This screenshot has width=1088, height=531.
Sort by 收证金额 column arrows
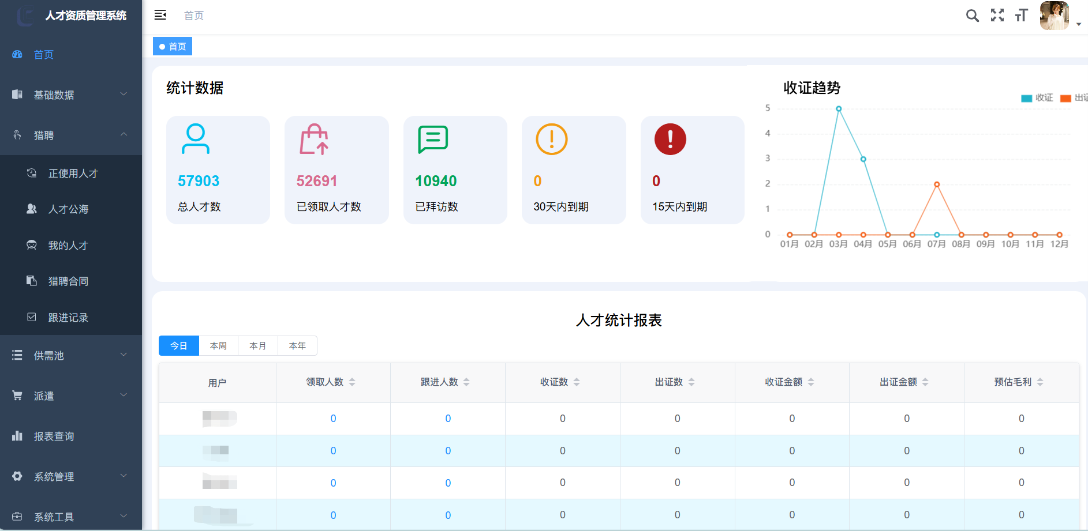[811, 382]
